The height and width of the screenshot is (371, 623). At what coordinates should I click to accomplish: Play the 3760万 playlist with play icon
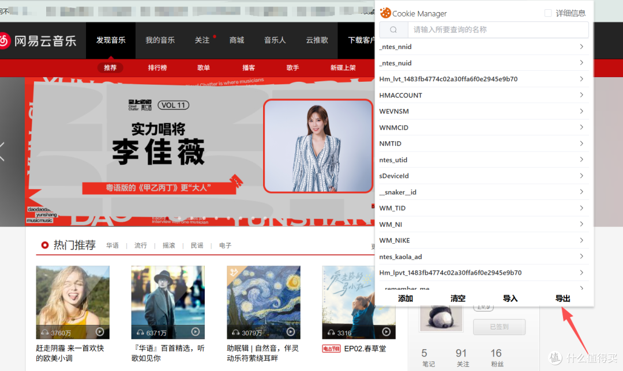[100, 332]
